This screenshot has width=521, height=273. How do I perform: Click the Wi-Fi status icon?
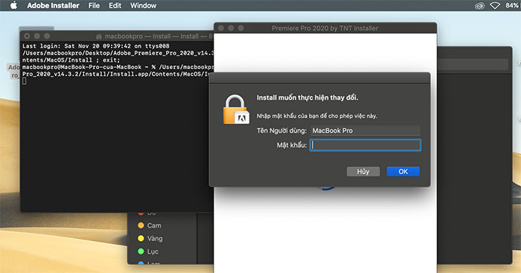495,6
